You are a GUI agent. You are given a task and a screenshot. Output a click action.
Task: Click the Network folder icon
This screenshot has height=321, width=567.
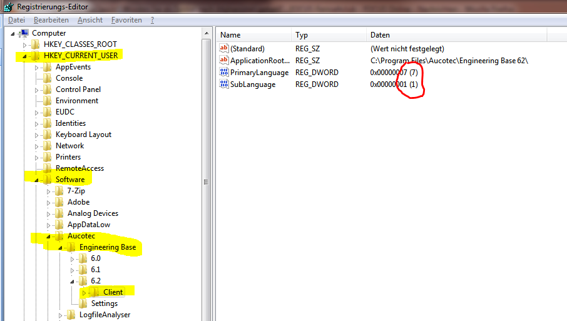click(48, 146)
